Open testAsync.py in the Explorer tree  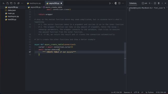(13, 16)
